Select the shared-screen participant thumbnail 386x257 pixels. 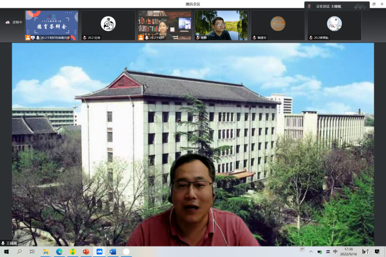click(x=51, y=25)
